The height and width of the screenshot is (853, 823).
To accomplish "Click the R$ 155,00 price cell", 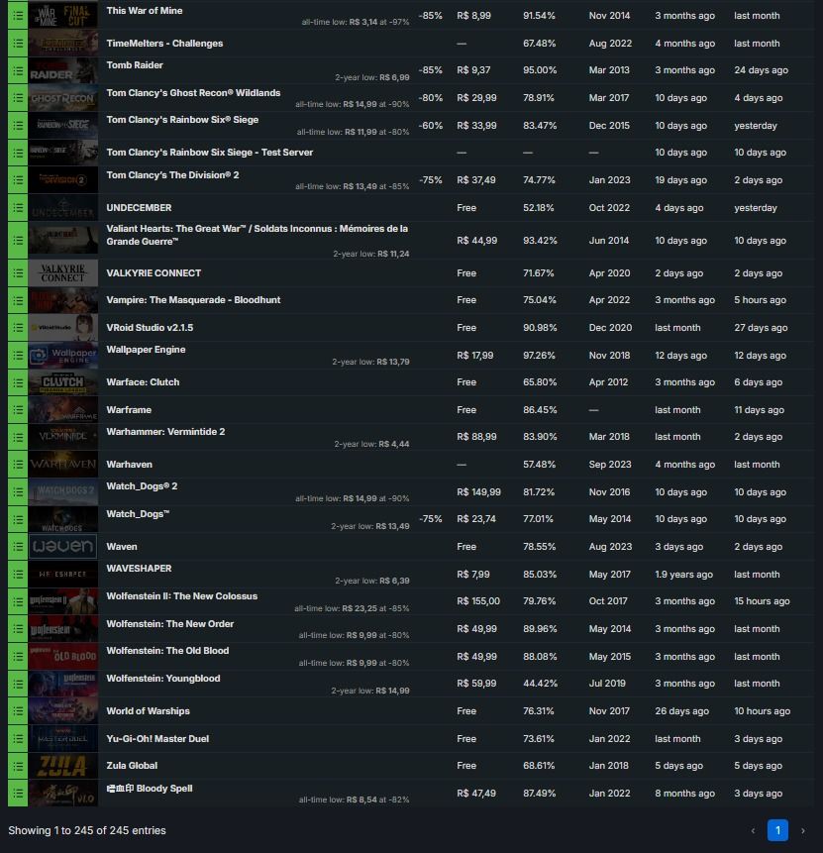I will pos(478,601).
